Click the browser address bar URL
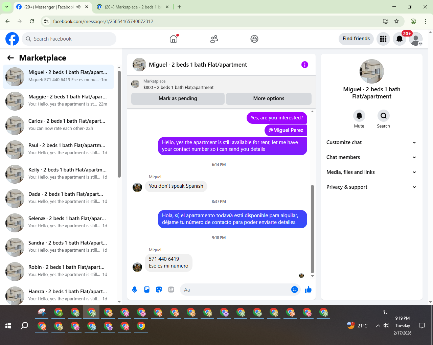Viewport: 433px width, 345px height. [x=103, y=21]
